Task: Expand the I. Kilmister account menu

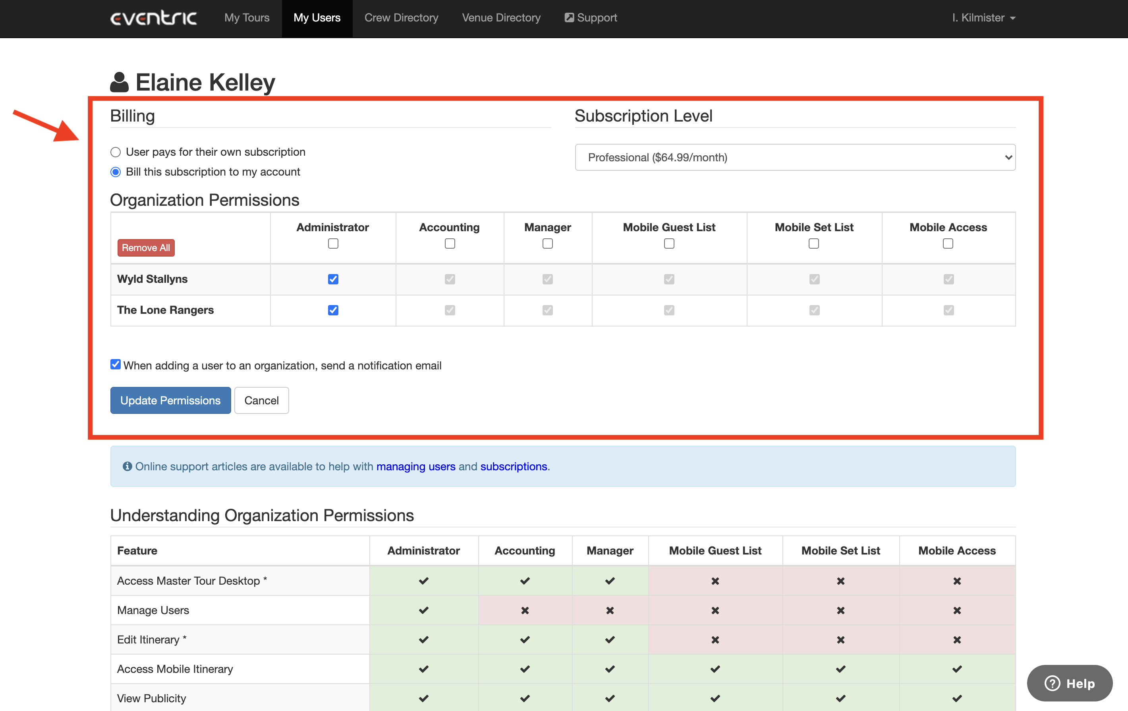Action: coord(983,18)
